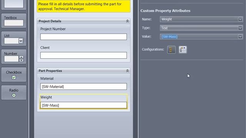
Task: Open the Name dropdown showing Weight
Action: 240,19
